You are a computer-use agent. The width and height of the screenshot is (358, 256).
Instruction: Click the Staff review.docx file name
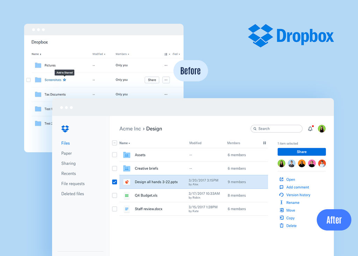click(149, 209)
